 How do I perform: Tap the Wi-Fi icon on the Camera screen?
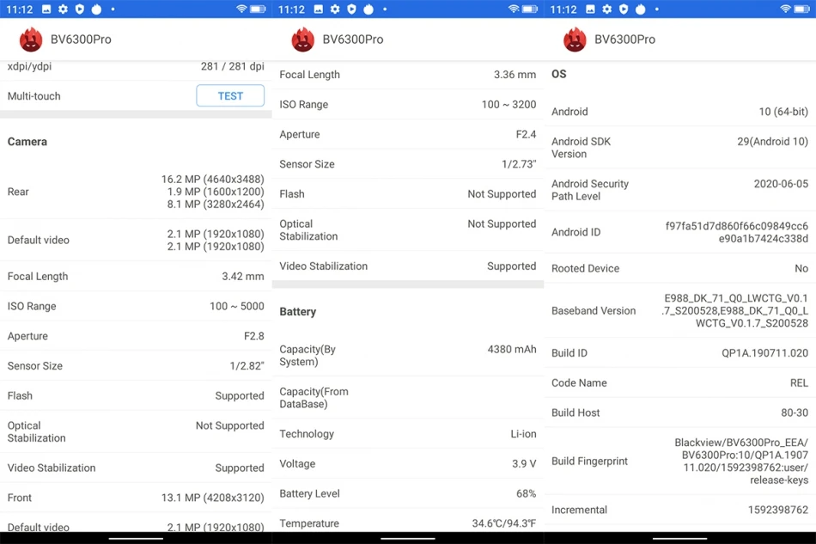(241, 9)
